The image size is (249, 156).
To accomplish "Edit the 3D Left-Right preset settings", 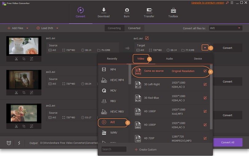I will tap(205, 84).
